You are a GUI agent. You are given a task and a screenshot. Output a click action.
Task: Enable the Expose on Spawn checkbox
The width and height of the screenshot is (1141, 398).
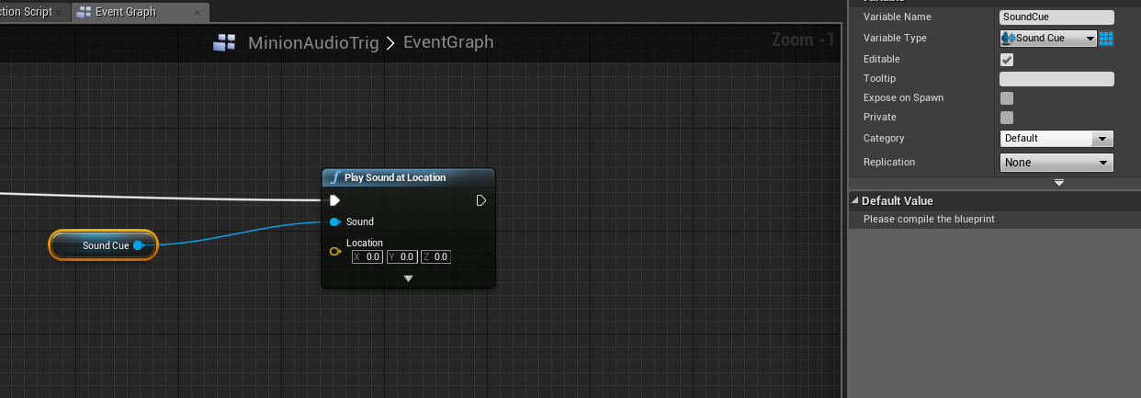(x=1007, y=98)
